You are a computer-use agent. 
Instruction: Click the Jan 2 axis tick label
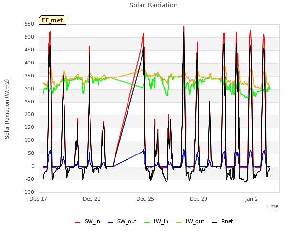[251, 199]
